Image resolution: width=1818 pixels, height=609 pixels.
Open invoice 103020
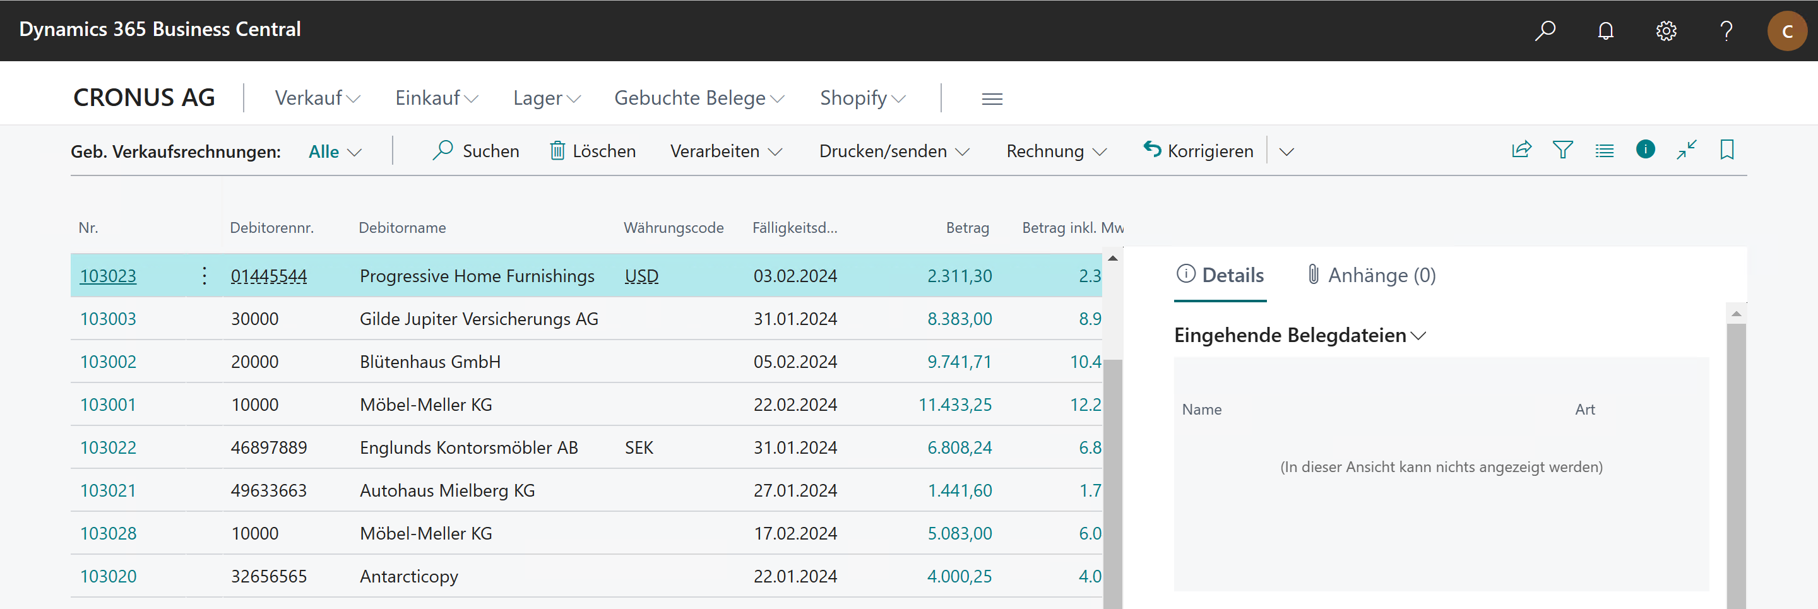[108, 577]
